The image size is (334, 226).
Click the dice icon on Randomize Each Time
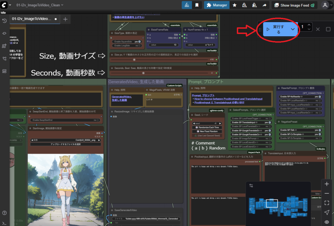(x=196, y=127)
